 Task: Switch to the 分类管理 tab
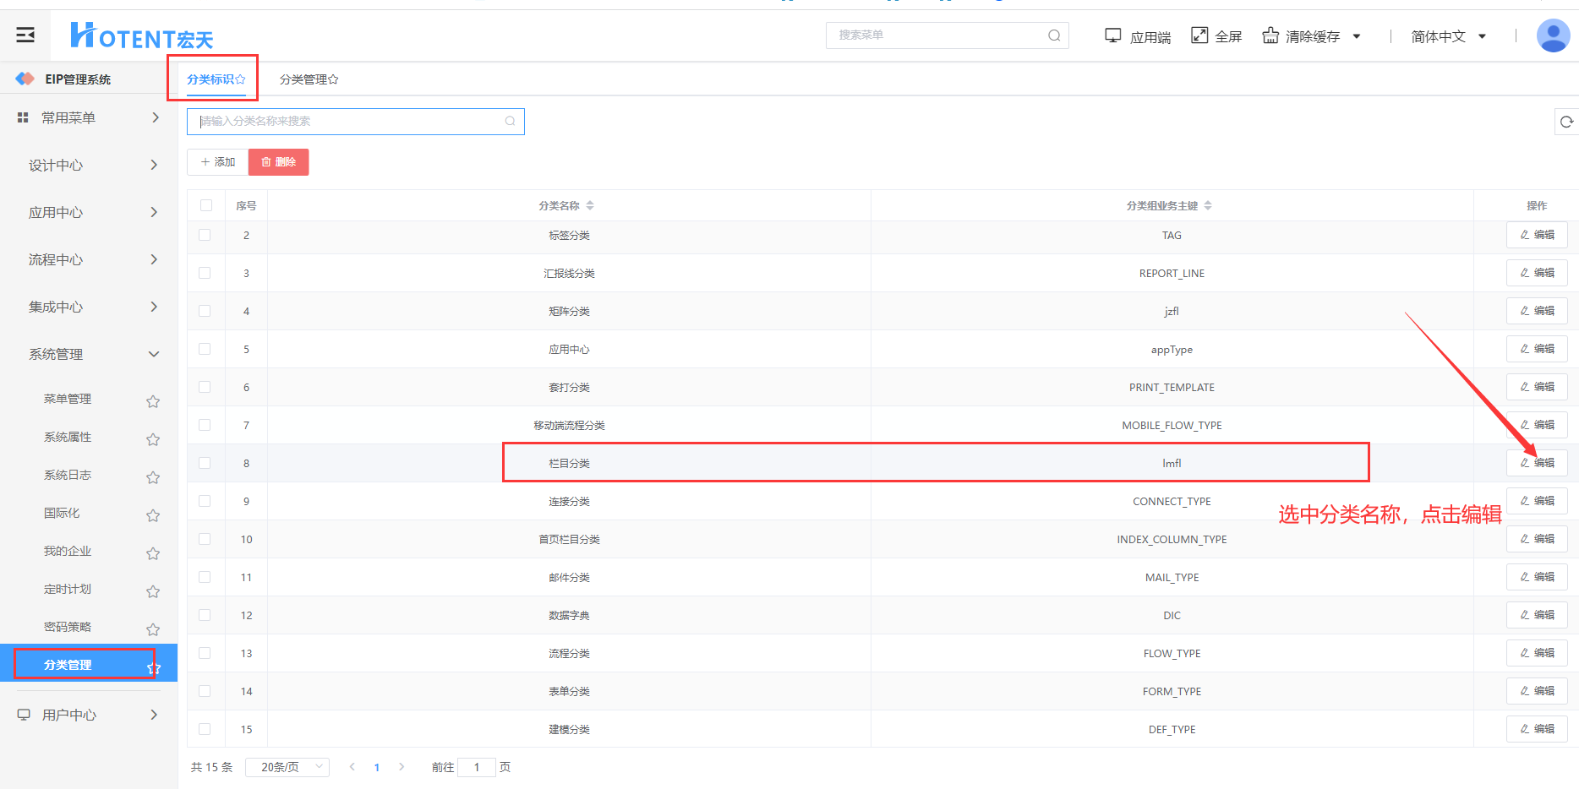click(309, 79)
